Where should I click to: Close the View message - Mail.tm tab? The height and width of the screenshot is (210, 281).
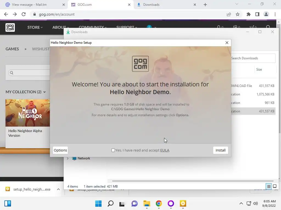coord(64,5)
